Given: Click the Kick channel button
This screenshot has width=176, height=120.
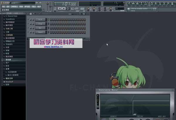Looking at the screenshot, I should tap(40, 20).
